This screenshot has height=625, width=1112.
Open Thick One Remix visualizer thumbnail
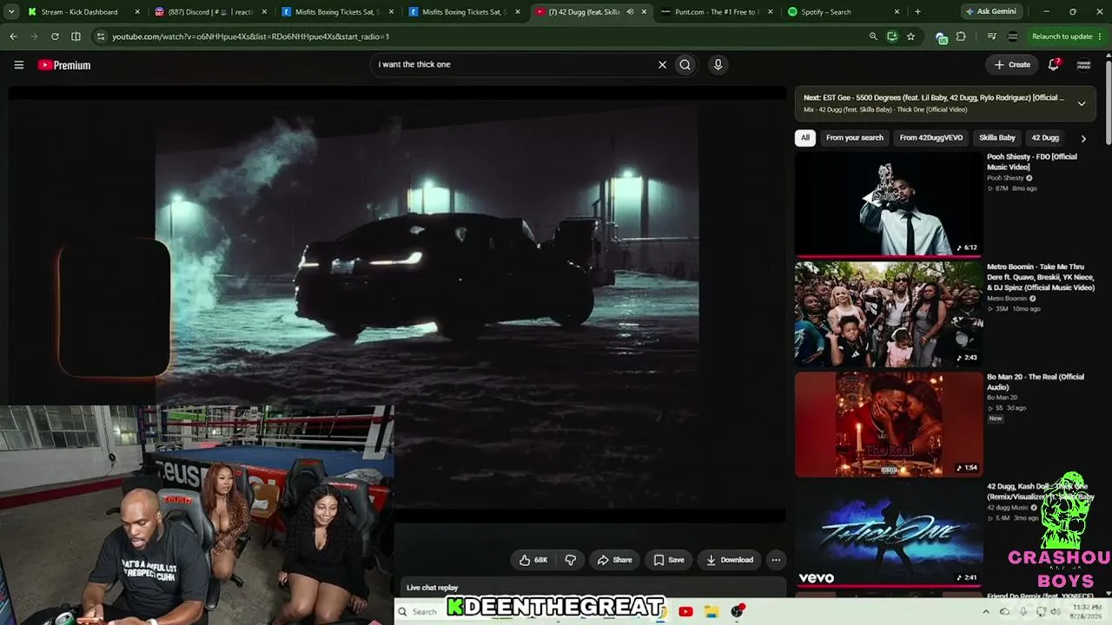click(888, 535)
